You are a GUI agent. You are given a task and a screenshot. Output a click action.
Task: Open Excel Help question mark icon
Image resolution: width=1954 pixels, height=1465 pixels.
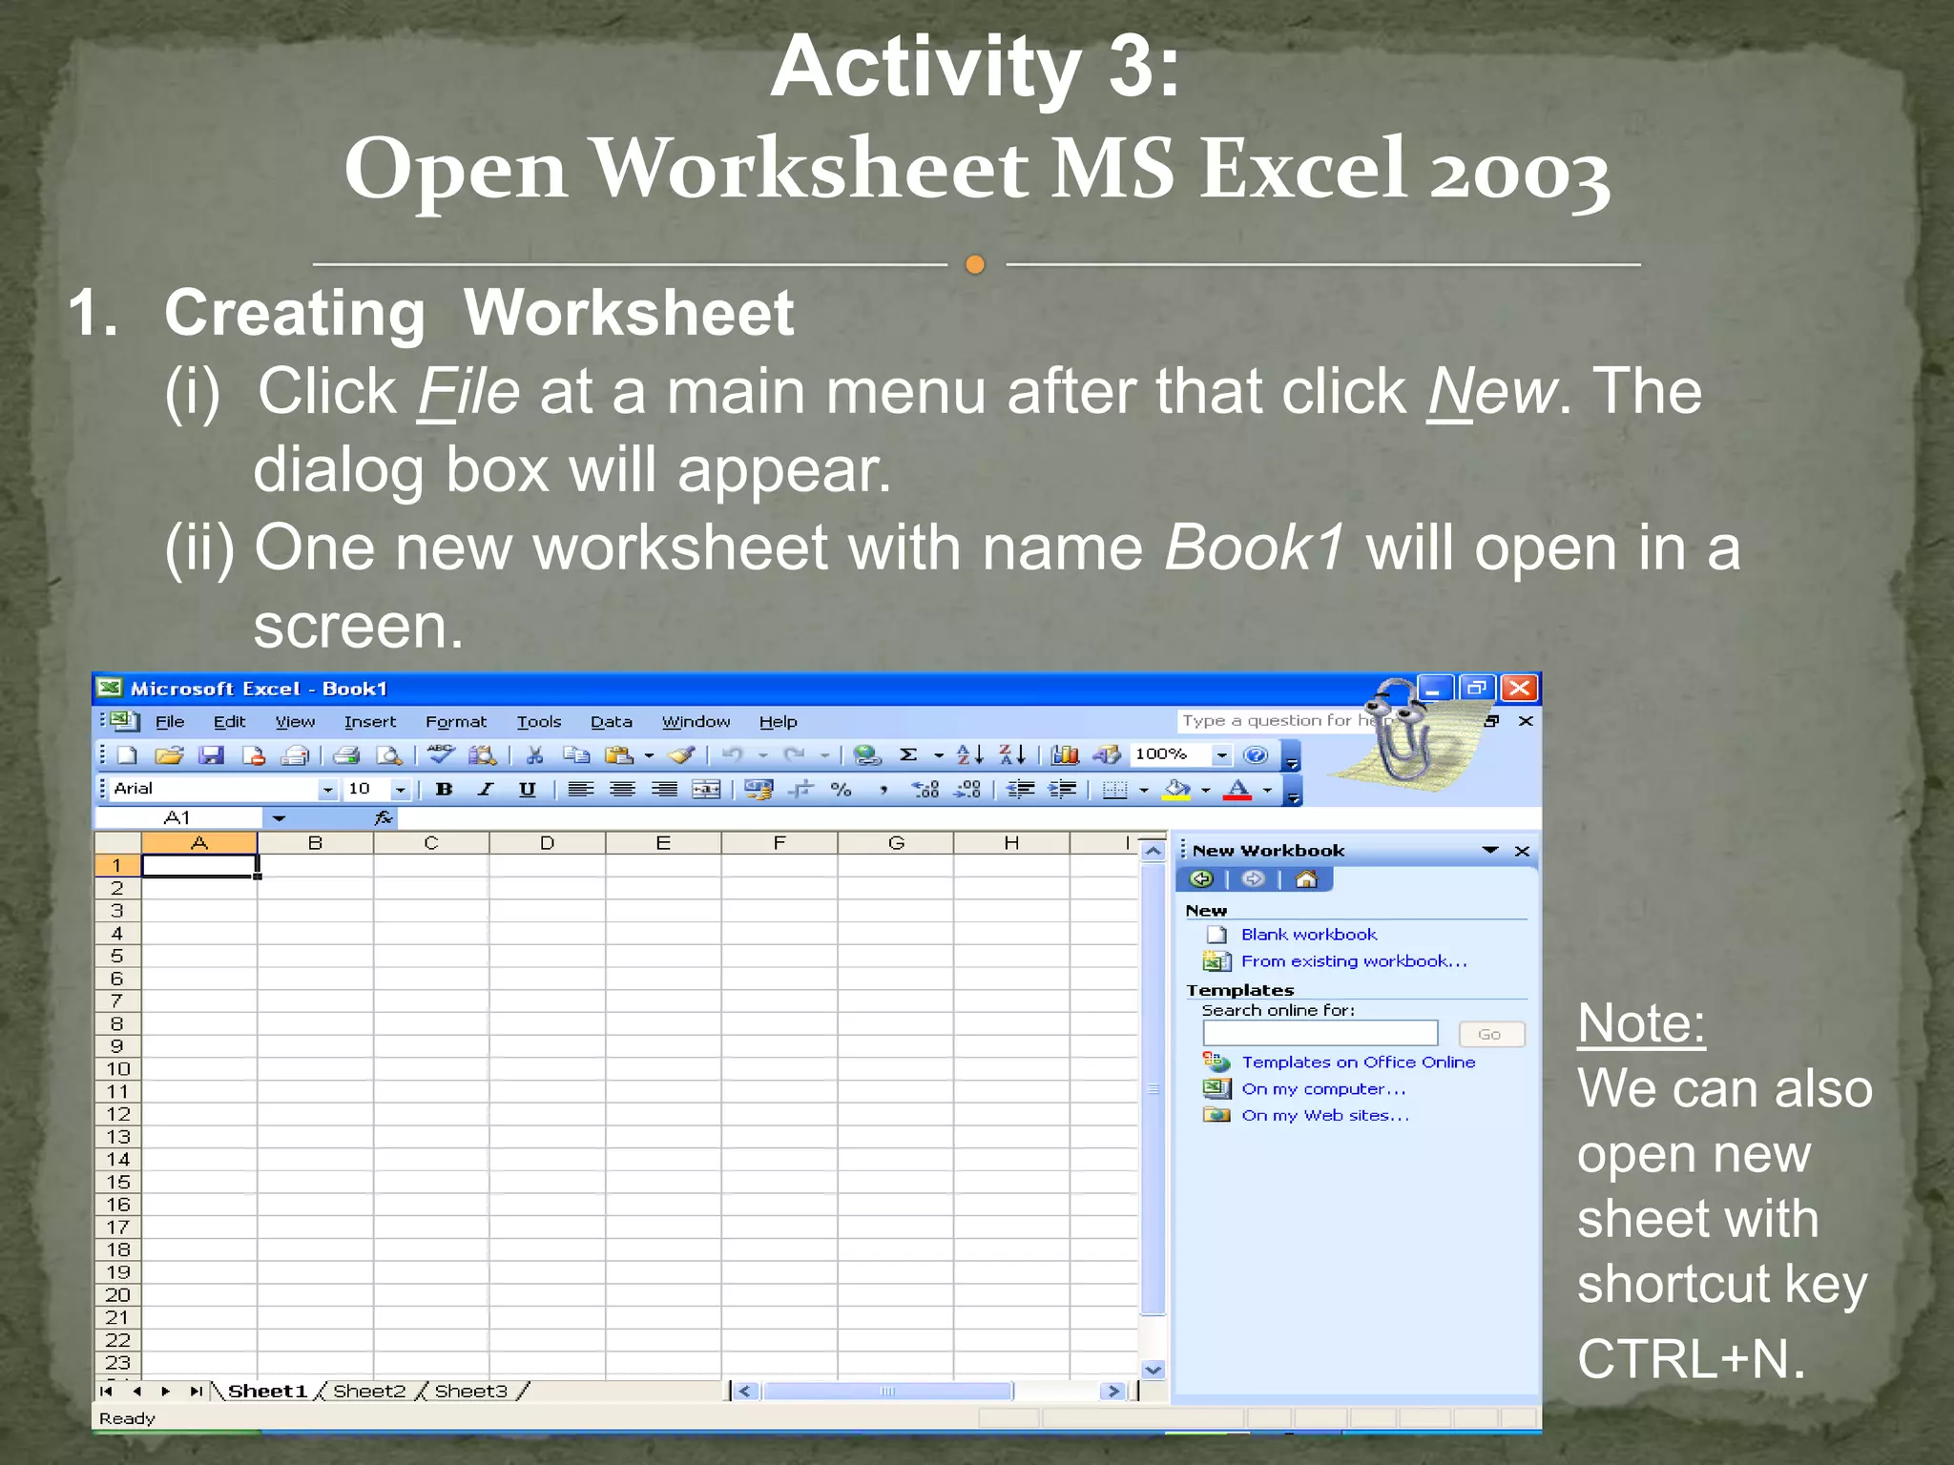tap(1257, 755)
